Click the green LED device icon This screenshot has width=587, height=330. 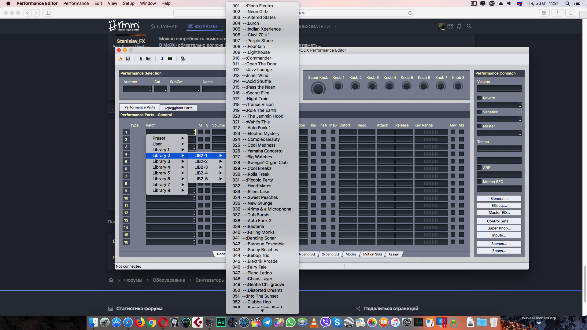pos(170,59)
